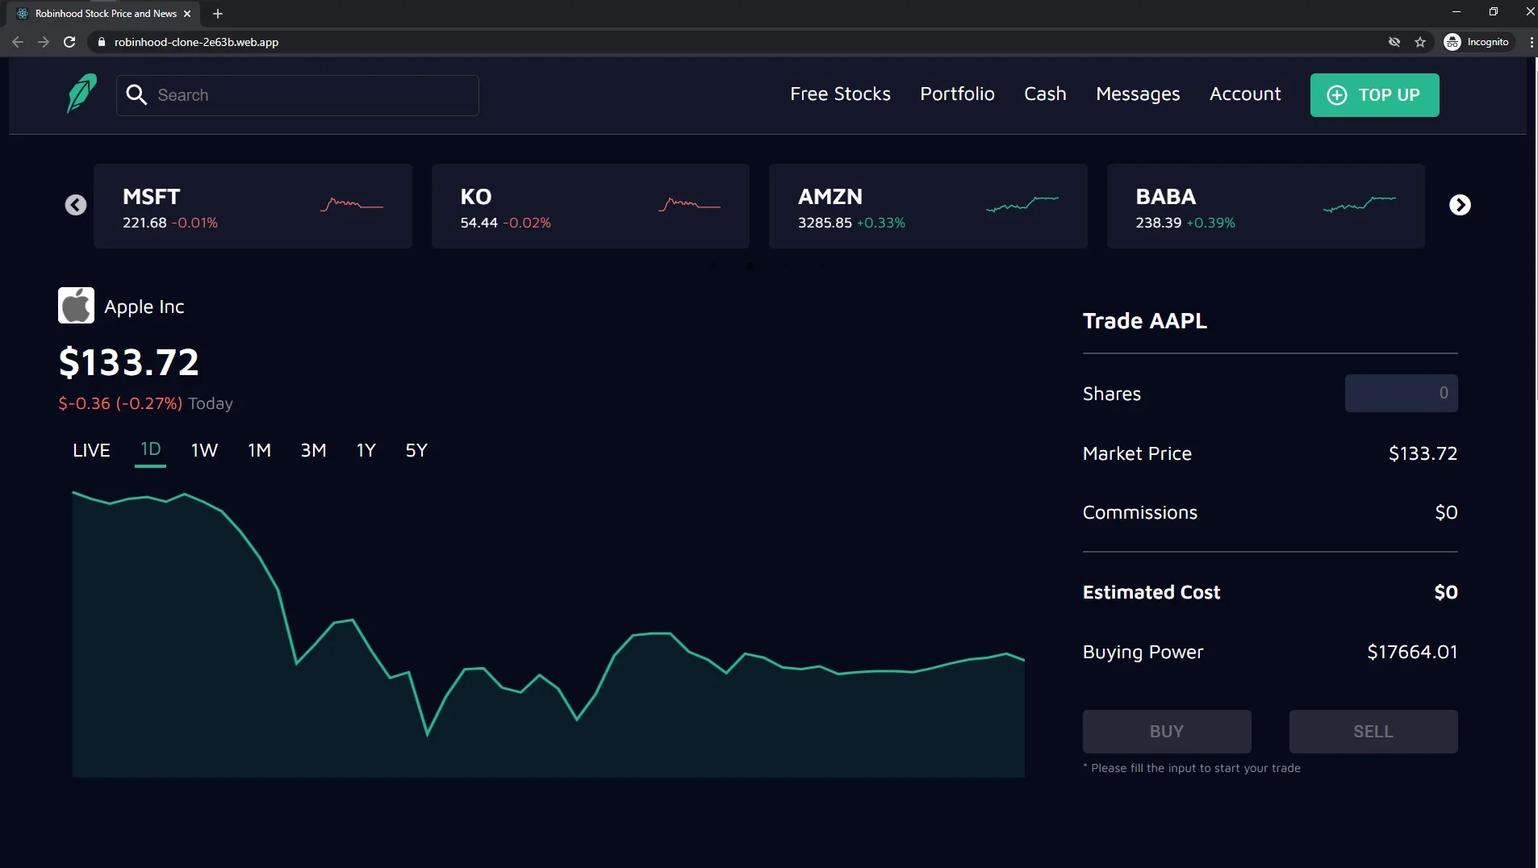
Task: Open the Cash section
Action: point(1045,94)
